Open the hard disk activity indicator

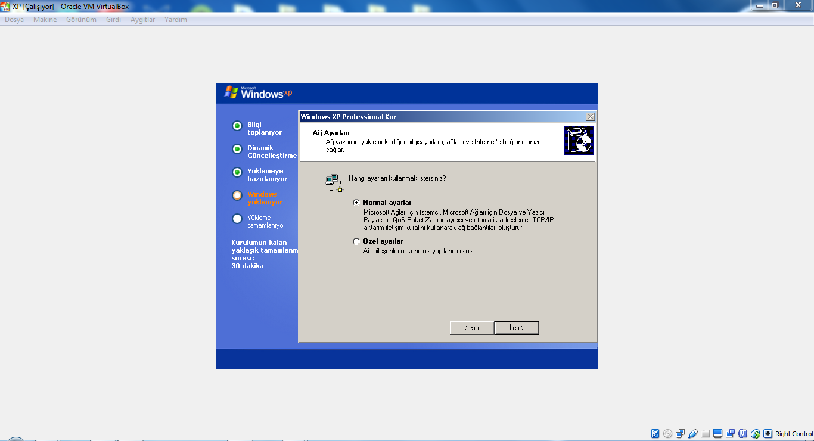tap(655, 434)
